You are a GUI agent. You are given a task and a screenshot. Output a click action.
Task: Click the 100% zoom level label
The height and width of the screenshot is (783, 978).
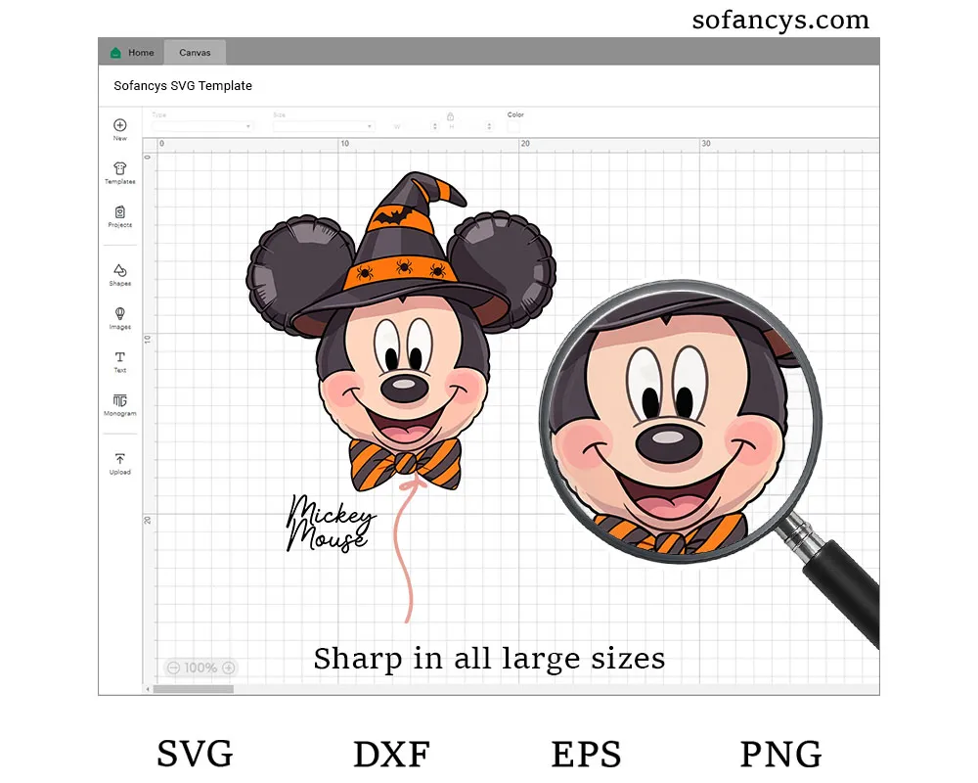pos(200,668)
